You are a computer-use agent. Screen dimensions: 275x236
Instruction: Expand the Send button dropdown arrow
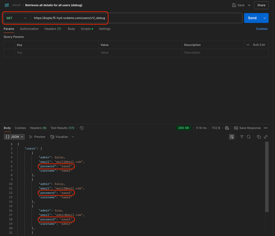click(x=265, y=18)
